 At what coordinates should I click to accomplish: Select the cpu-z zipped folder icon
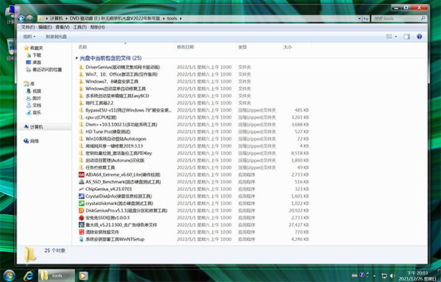[82, 117]
